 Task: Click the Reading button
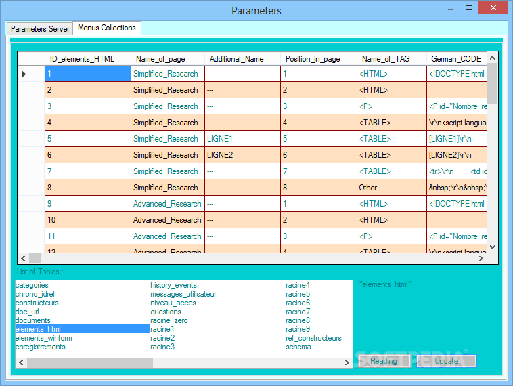pyautogui.click(x=384, y=361)
